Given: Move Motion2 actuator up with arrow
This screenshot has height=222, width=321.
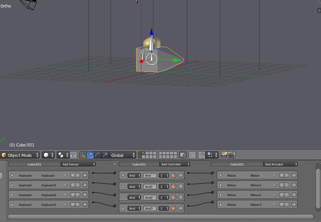Looking at the screenshot, I should click(282, 195).
